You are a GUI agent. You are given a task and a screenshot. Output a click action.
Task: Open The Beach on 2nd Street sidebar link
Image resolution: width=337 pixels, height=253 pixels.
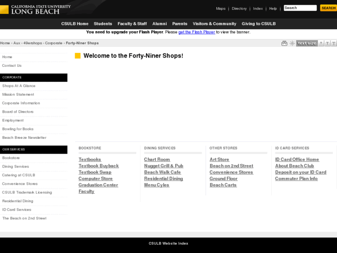24,218
